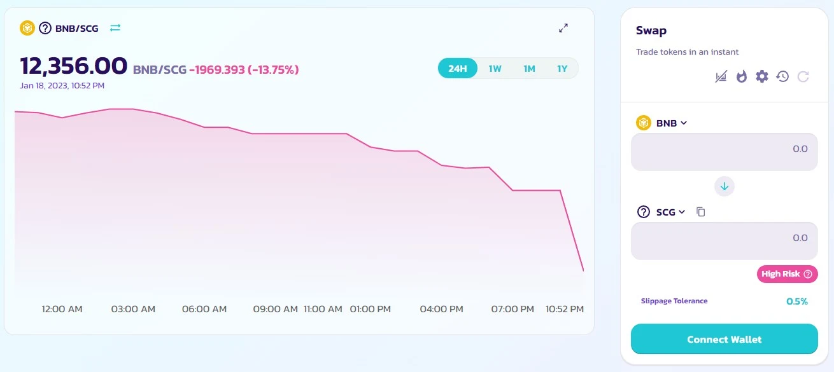
Task: Flip tokens with the down arrow button
Action: (x=724, y=186)
